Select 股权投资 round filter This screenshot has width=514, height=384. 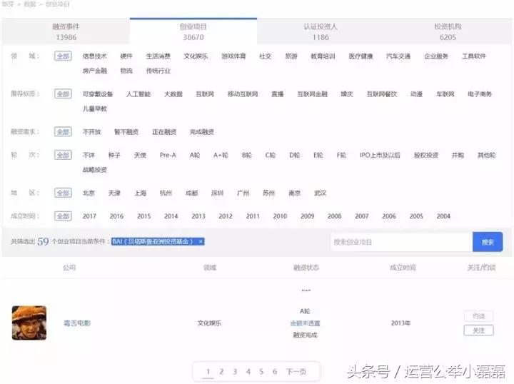click(x=425, y=155)
